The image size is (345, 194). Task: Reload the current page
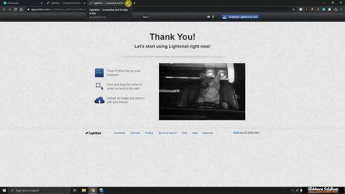coord(16,10)
